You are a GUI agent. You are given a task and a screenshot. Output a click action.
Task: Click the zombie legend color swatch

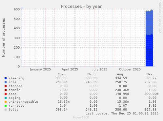click(6, 90)
